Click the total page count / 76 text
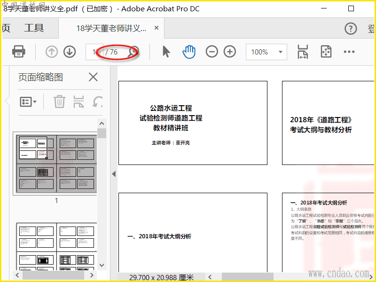The image size is (376, 282). point(111,52)
